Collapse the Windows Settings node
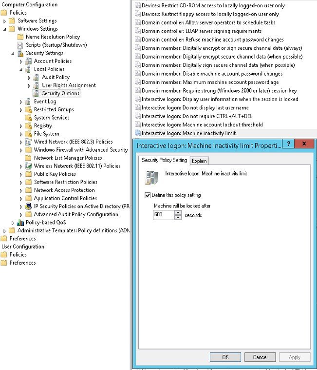317x370 pixels. (x=4, y=29)
